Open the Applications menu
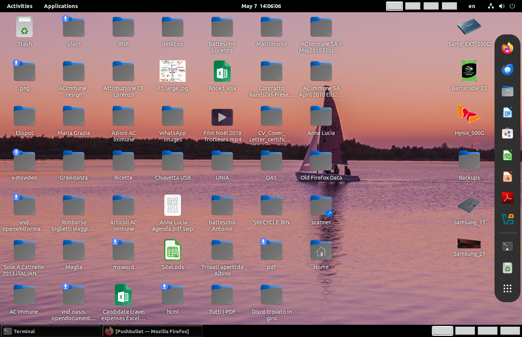 pyautogui.click(x=61, y=6)
